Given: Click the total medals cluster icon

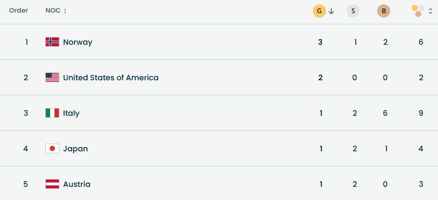Looking at the screenshot, I should pos(418,11).
